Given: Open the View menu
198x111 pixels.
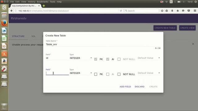Looking at the screenshot, I should (24, 2).
